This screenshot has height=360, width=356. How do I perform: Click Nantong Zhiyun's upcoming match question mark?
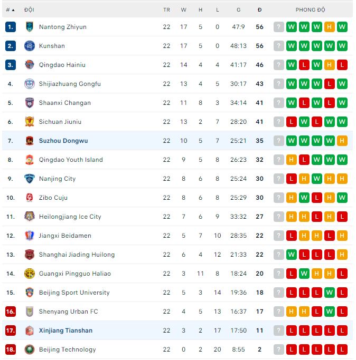tap(279, 27)
